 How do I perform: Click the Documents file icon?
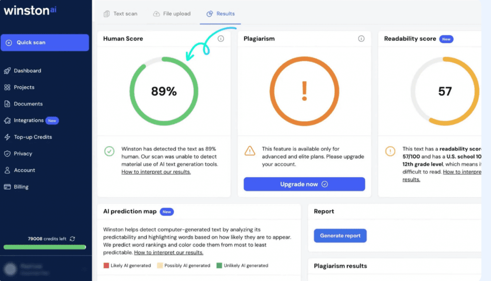click(x=7, y=104)
